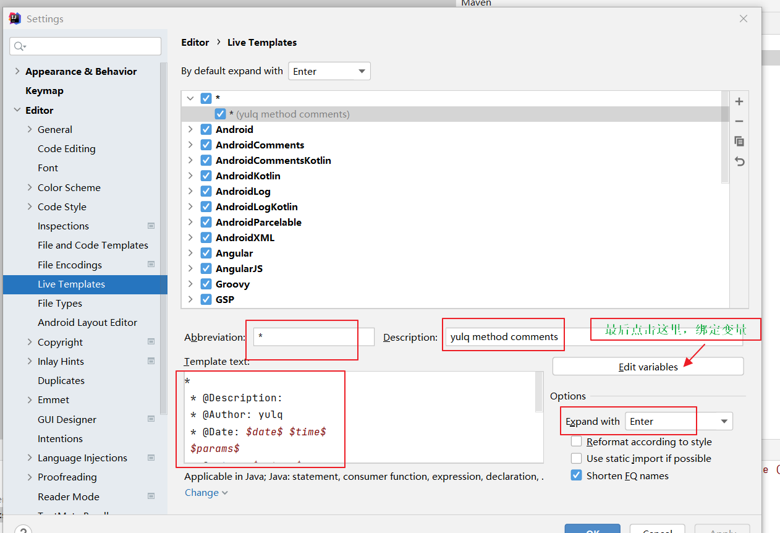Open the help question mark button
780x533 pixels.
click(23, 529)
